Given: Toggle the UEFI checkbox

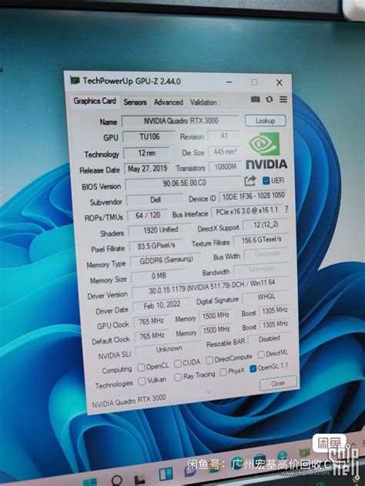Looking at the screenshot, I should tap(266, 180).
